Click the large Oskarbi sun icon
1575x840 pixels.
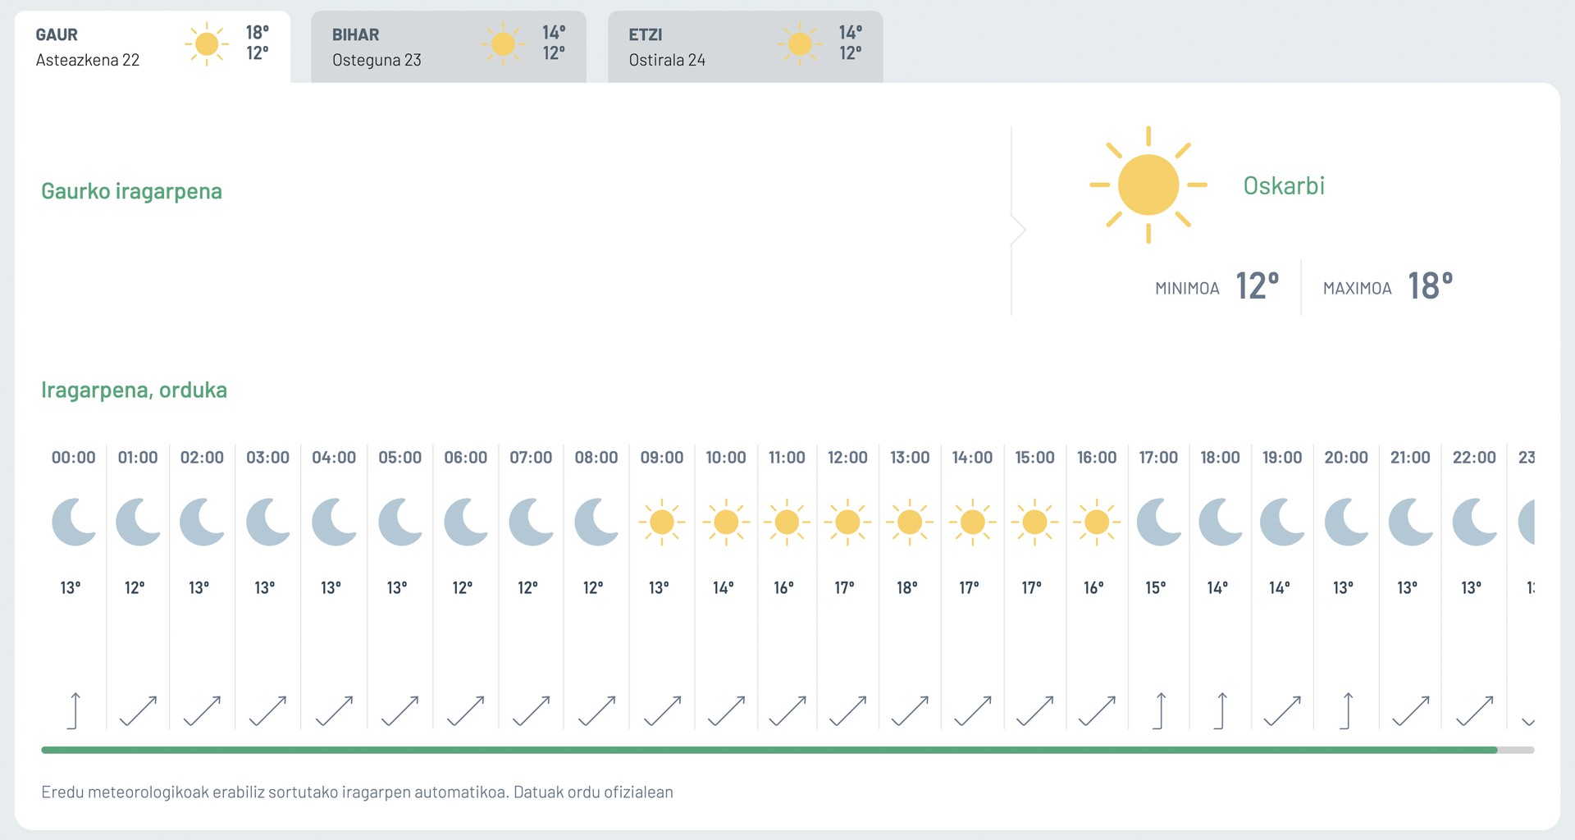pyautogui.click(x=1148, y=185)
